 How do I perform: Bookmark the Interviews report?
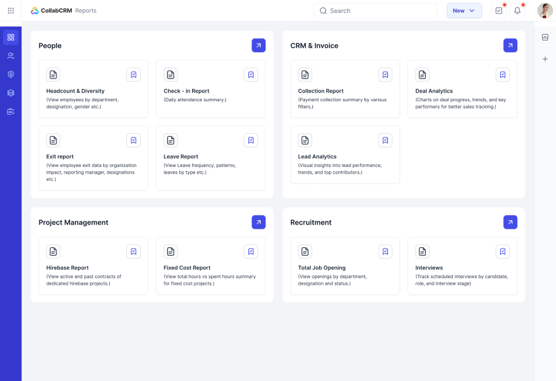coord(503,252)
